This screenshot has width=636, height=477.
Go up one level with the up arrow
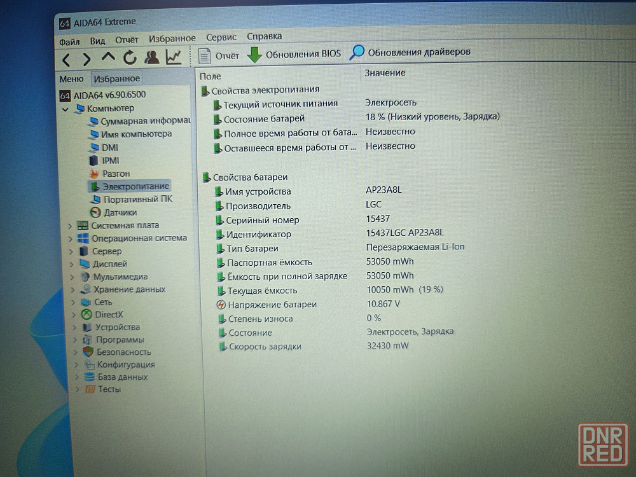pos(108,58)
